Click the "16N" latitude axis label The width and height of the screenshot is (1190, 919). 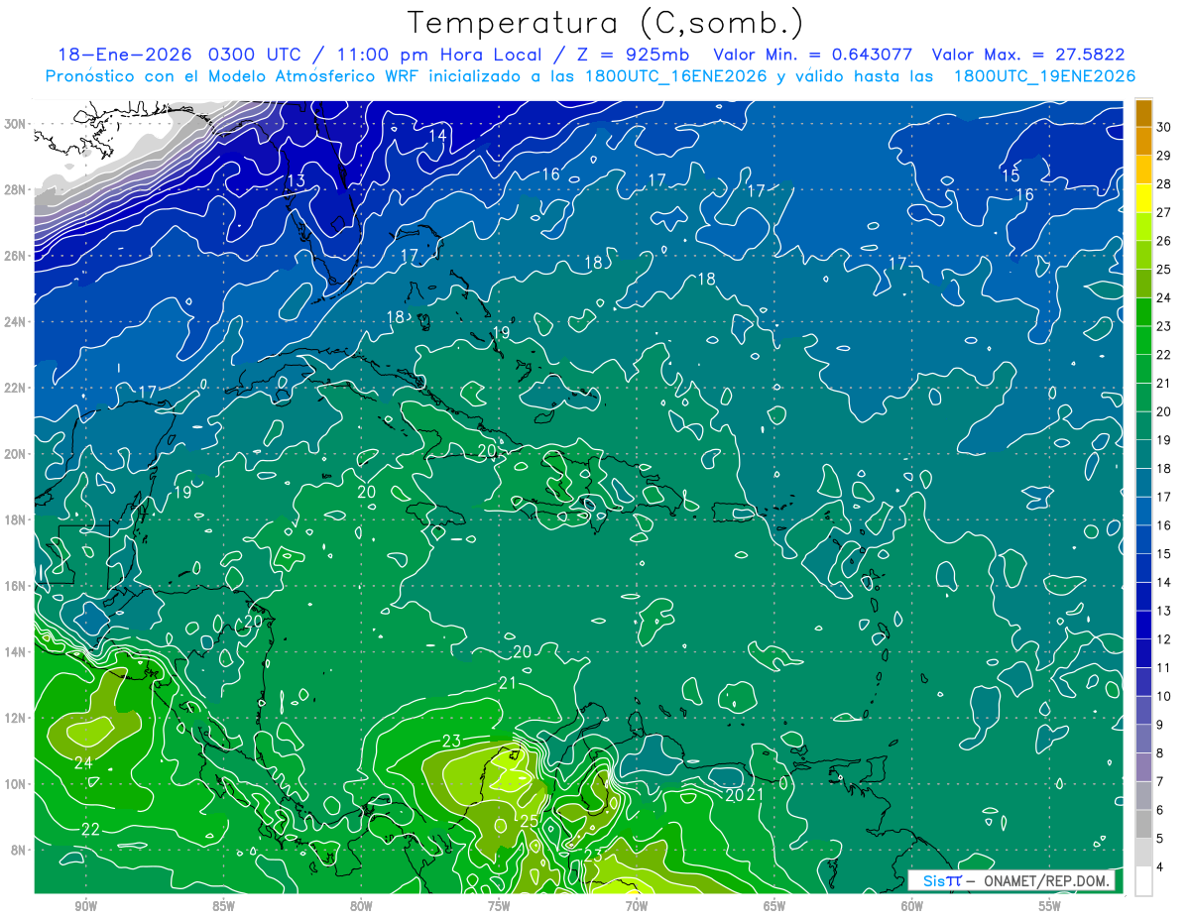(x=16, y=586)
